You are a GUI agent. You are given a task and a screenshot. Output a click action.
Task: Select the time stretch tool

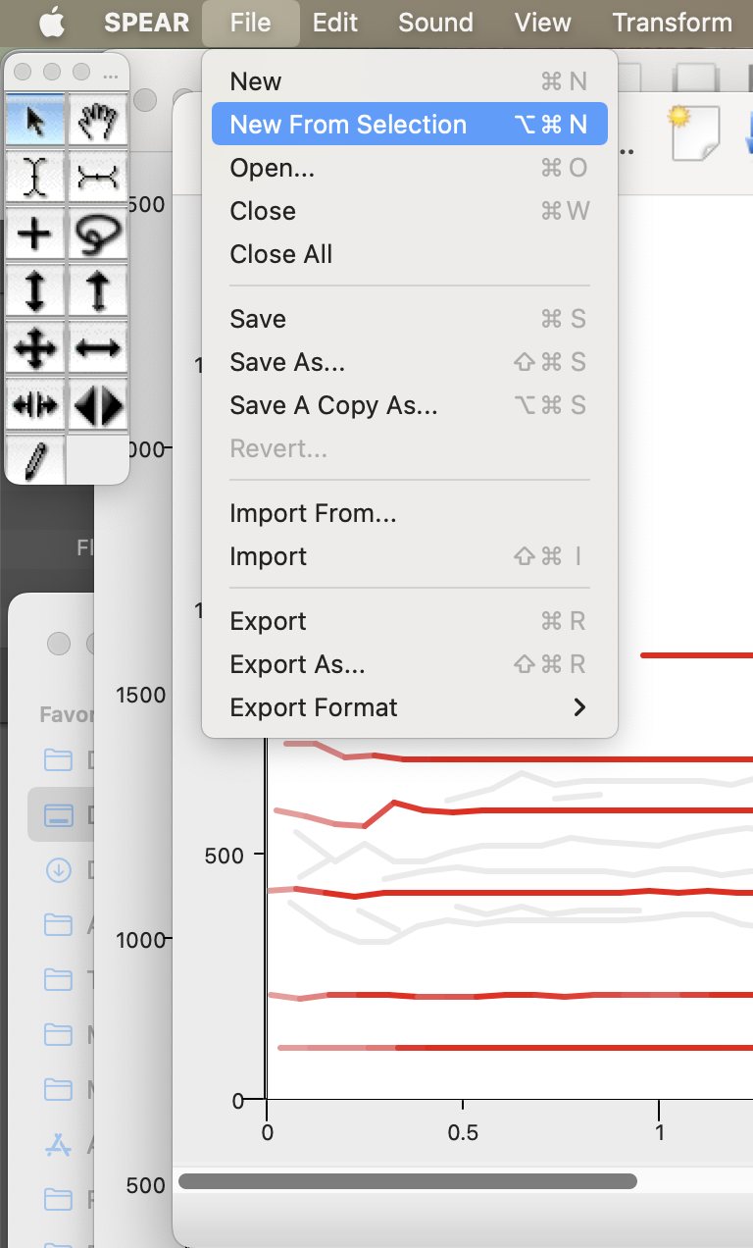[x=36, y=404]
